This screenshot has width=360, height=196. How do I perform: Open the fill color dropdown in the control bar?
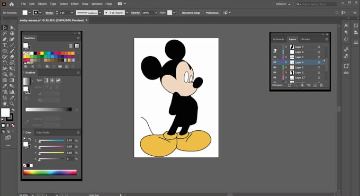coord(30,13)
